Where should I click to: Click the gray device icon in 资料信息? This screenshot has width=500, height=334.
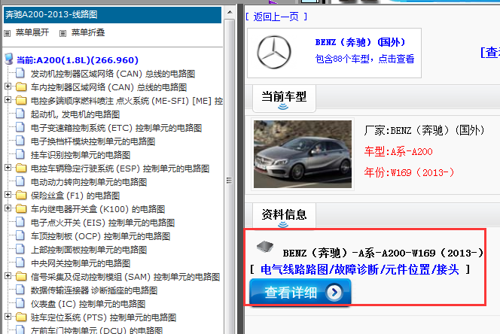(x=265, y=246)
